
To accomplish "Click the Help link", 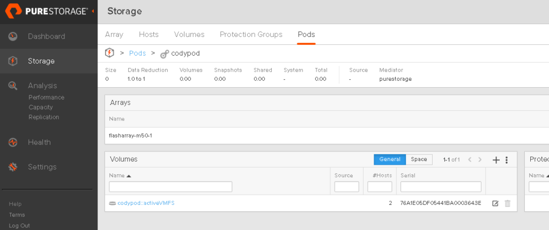I will coord(15,204).
